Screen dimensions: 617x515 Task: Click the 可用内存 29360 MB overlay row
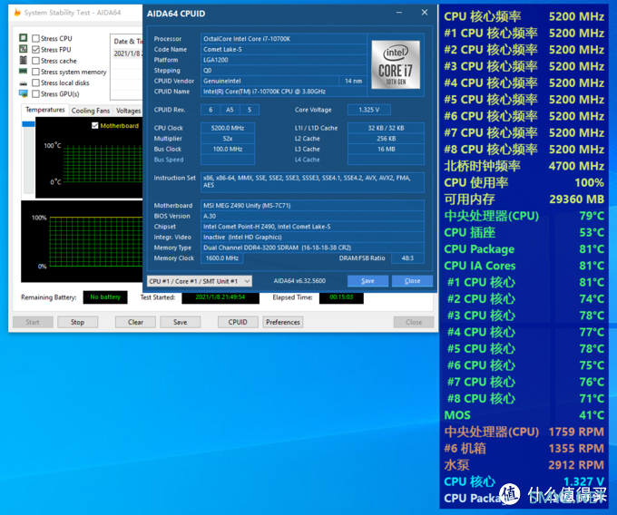(524, 199)
